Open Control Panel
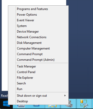 point(26,72)
